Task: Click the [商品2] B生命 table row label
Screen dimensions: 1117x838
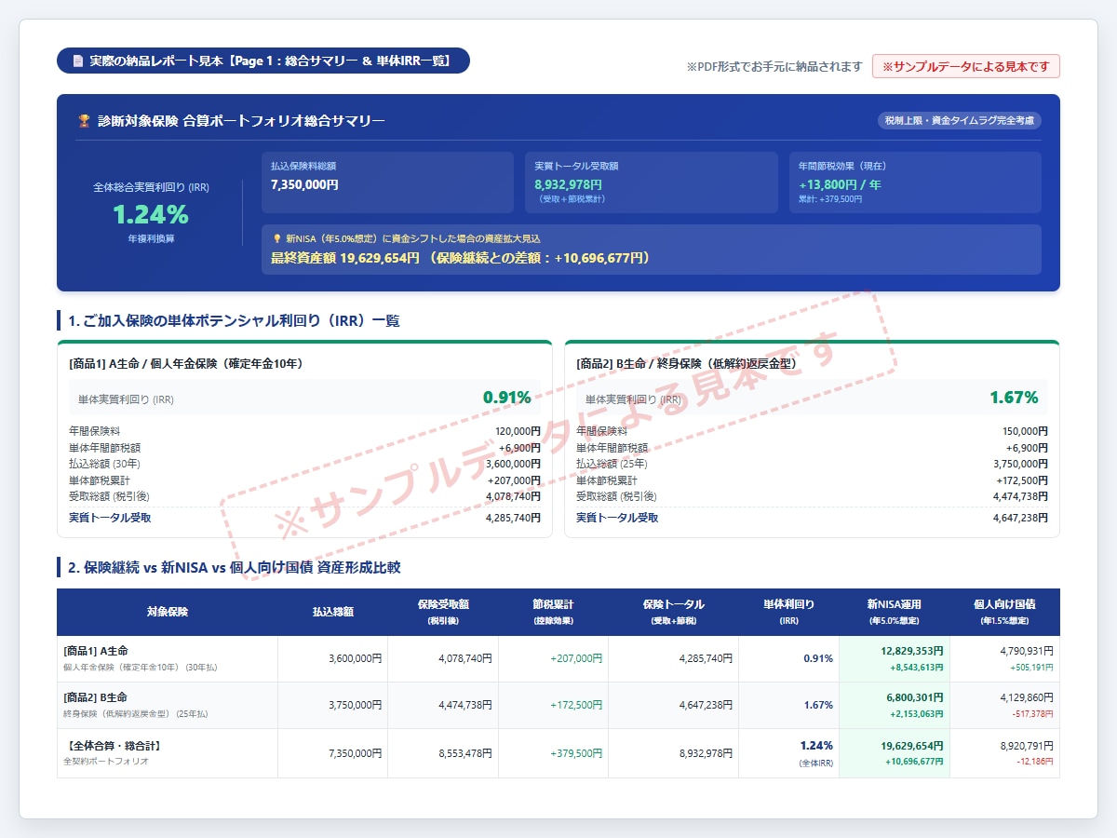Action: (x=96, y=697)
